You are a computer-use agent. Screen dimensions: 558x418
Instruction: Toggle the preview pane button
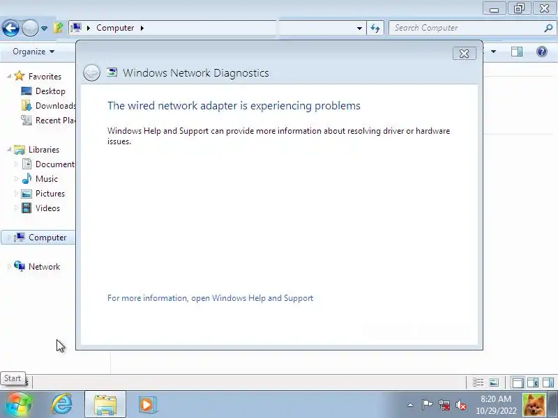[517, 52]
